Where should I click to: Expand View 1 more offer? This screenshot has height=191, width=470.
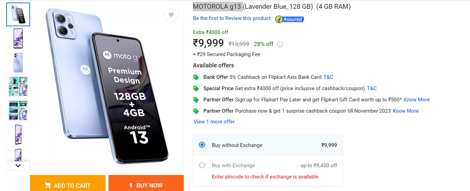pos(214,122)
